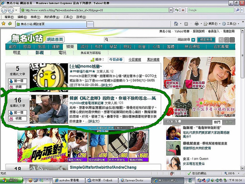Click the collect heart icon under count 16
Viewport: 245px width, 184px height.
[x=11, y=119]
